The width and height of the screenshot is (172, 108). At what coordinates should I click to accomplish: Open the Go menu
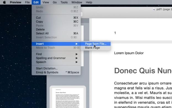click(55, 2)
